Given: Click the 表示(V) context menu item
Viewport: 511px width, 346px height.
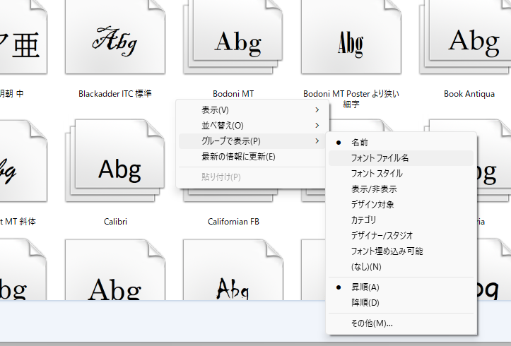Looking at the screenshot, I should pos(252,110).
